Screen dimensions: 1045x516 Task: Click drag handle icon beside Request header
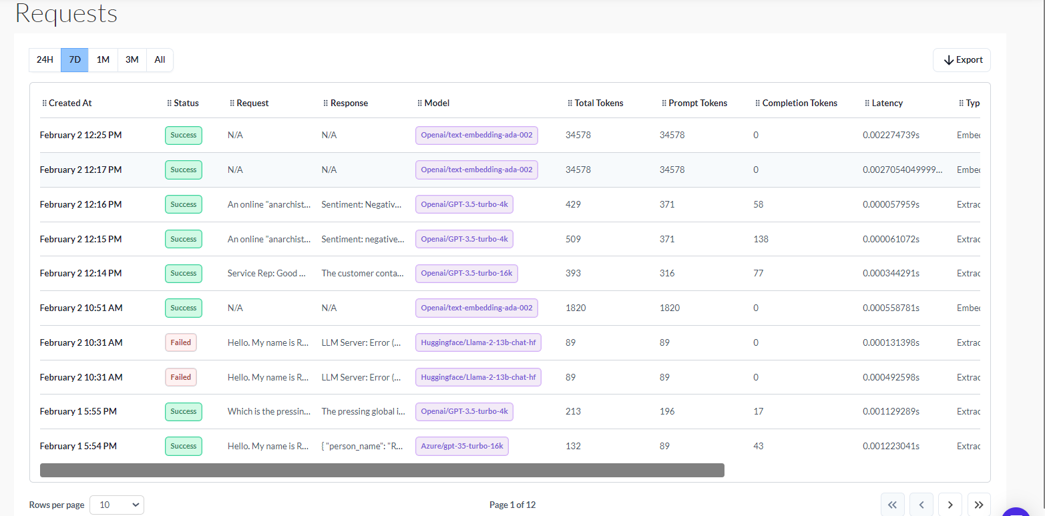click(x=232, y=103)
